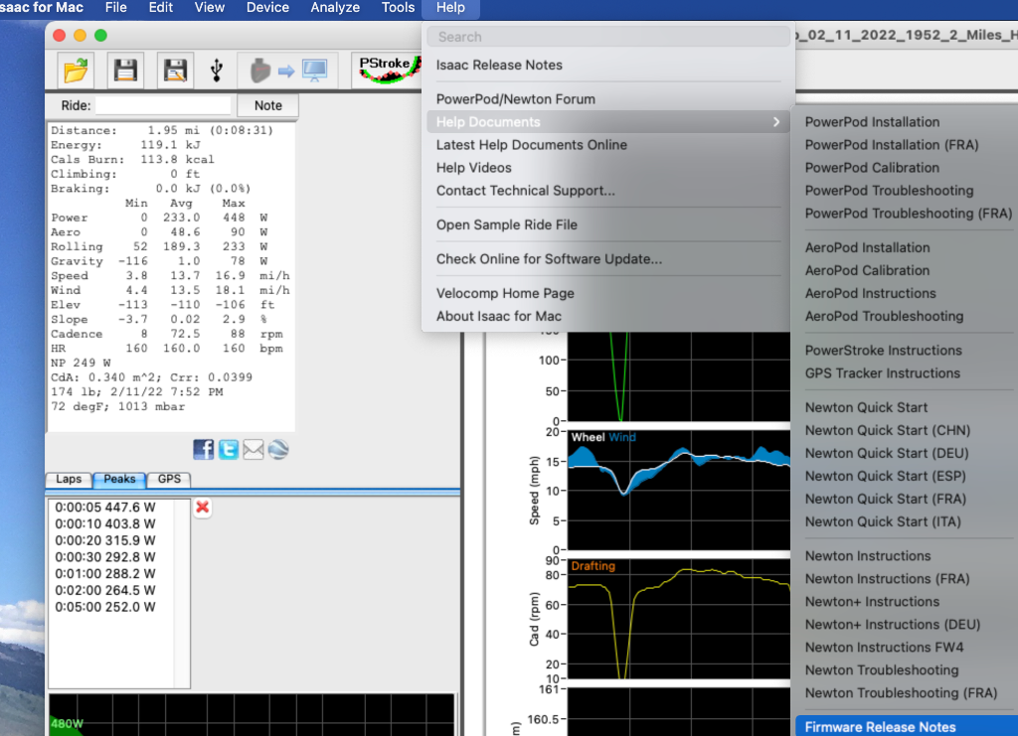The image size is (1018, 736).
Task: Click the Save floppy disk icon
Action: pos(125,71)
